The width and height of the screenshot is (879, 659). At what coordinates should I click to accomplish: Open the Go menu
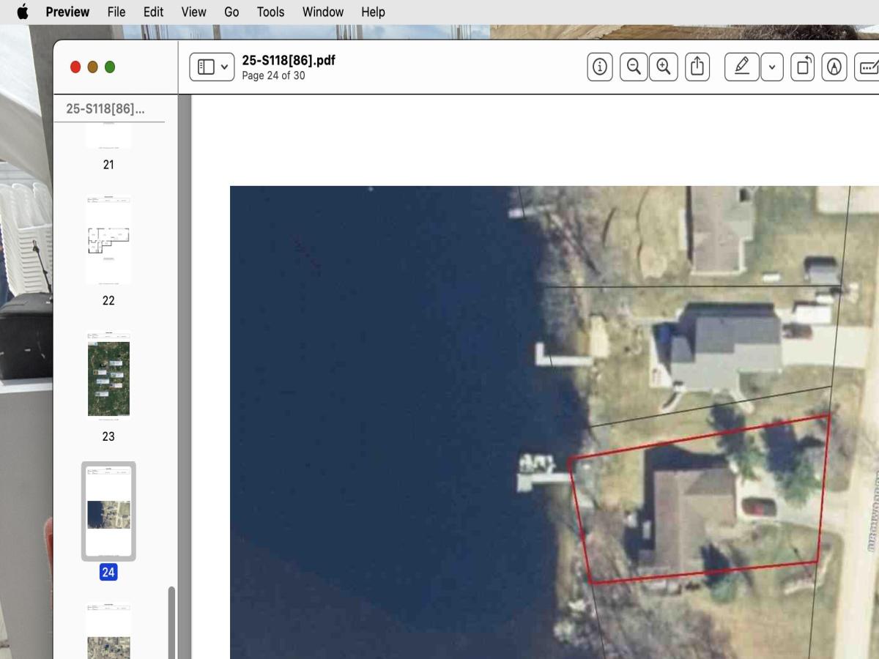pyautogui.click(x=231, y=12)
